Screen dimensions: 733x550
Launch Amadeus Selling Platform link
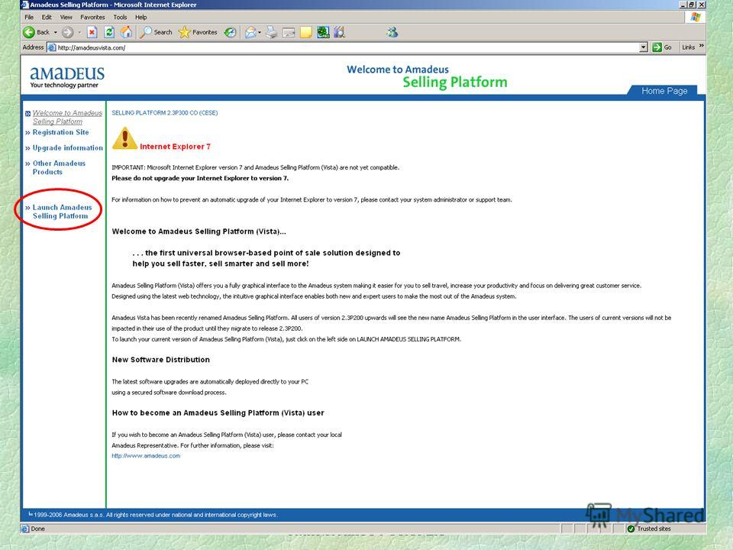pos(62,212)
